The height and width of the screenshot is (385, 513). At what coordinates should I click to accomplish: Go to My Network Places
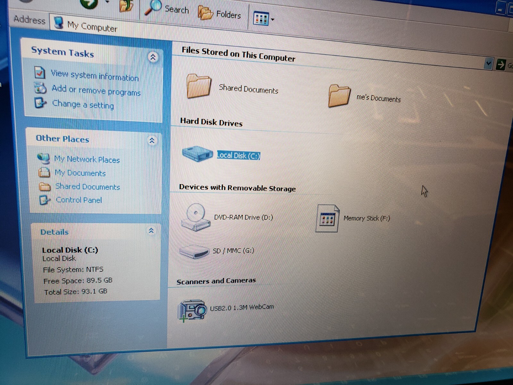tap(87, 159)
